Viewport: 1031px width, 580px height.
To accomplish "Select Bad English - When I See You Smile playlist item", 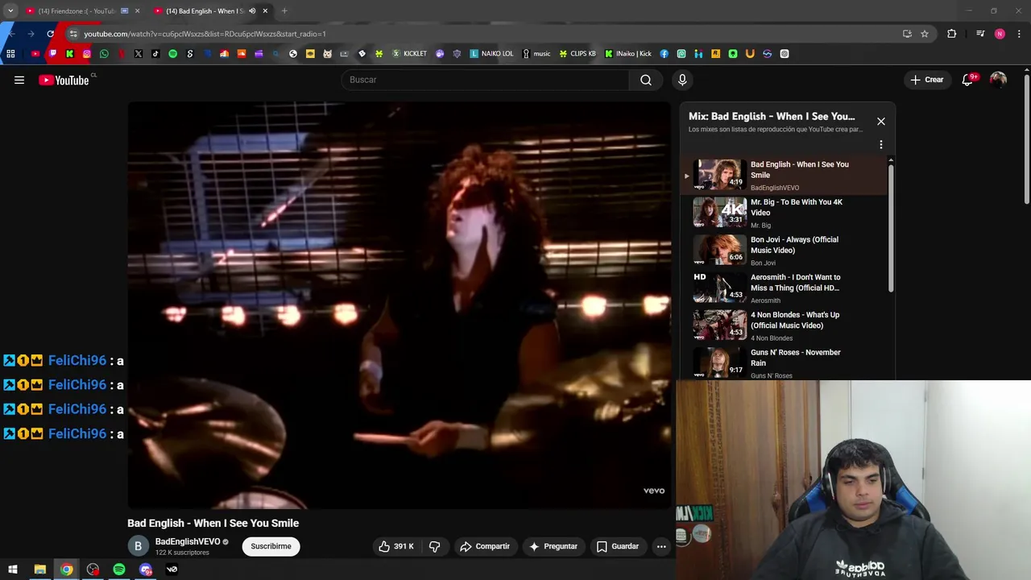I will [785, 175].
